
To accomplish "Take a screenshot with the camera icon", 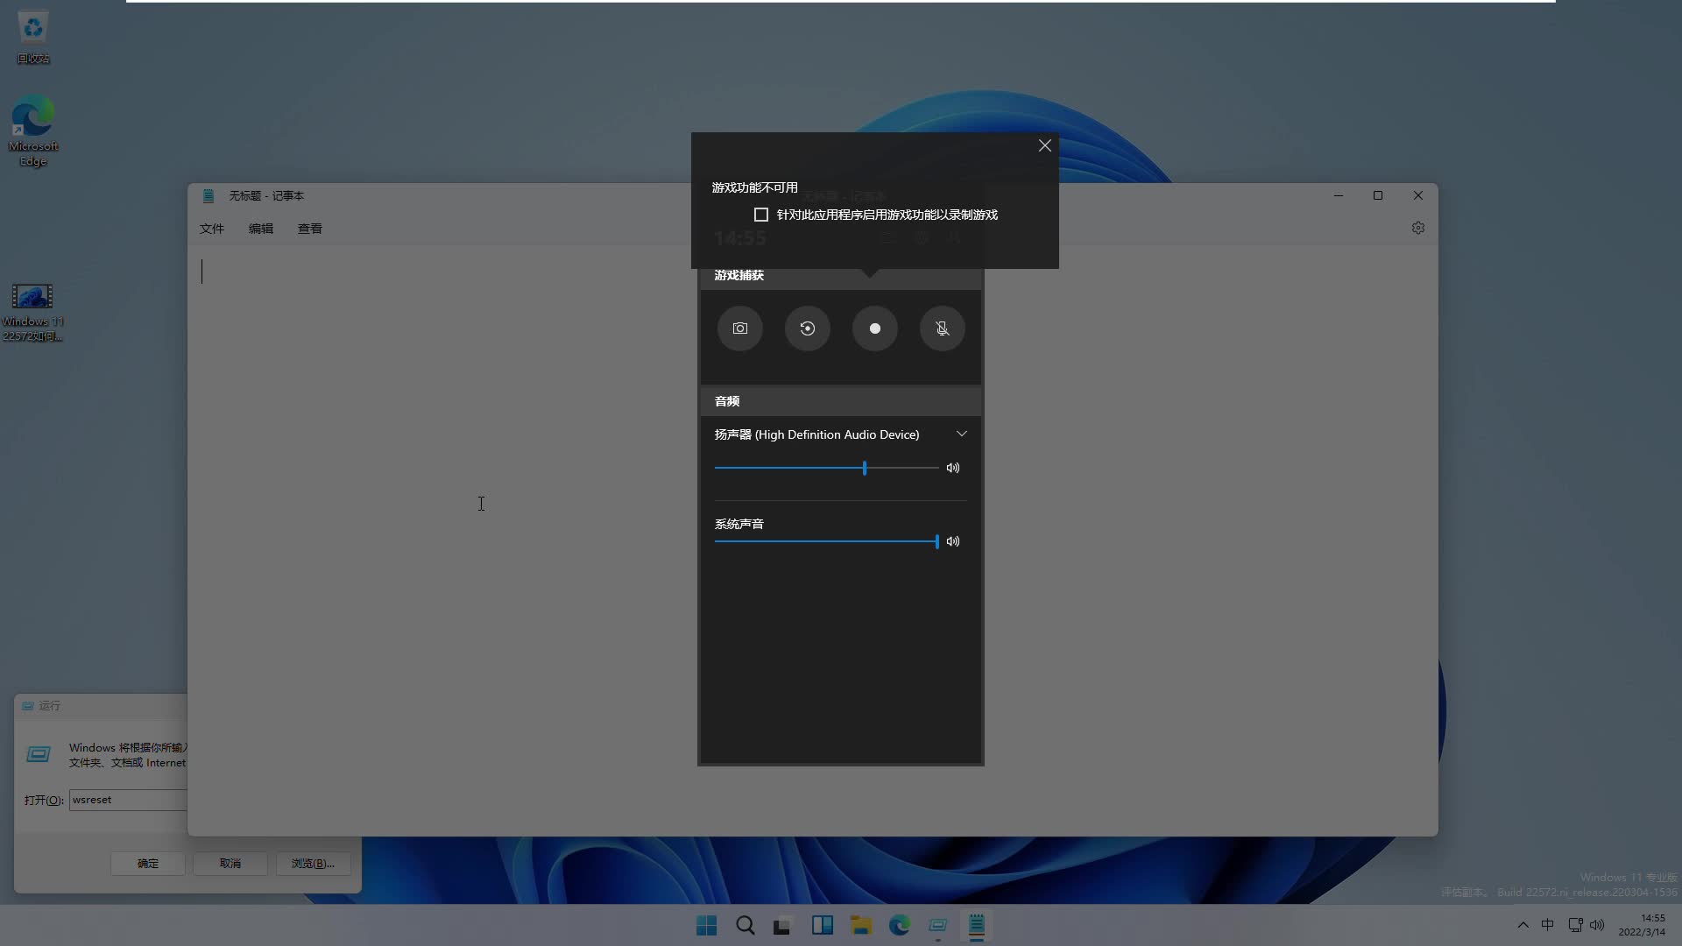I will click(x=740, y=328).
